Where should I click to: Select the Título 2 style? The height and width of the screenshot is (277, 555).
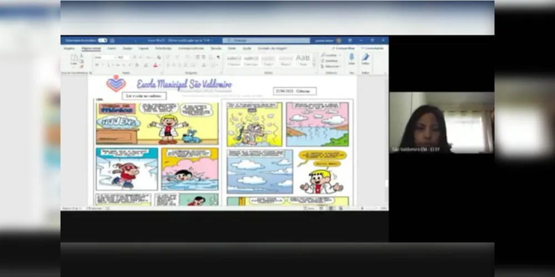tap(285, 60)
